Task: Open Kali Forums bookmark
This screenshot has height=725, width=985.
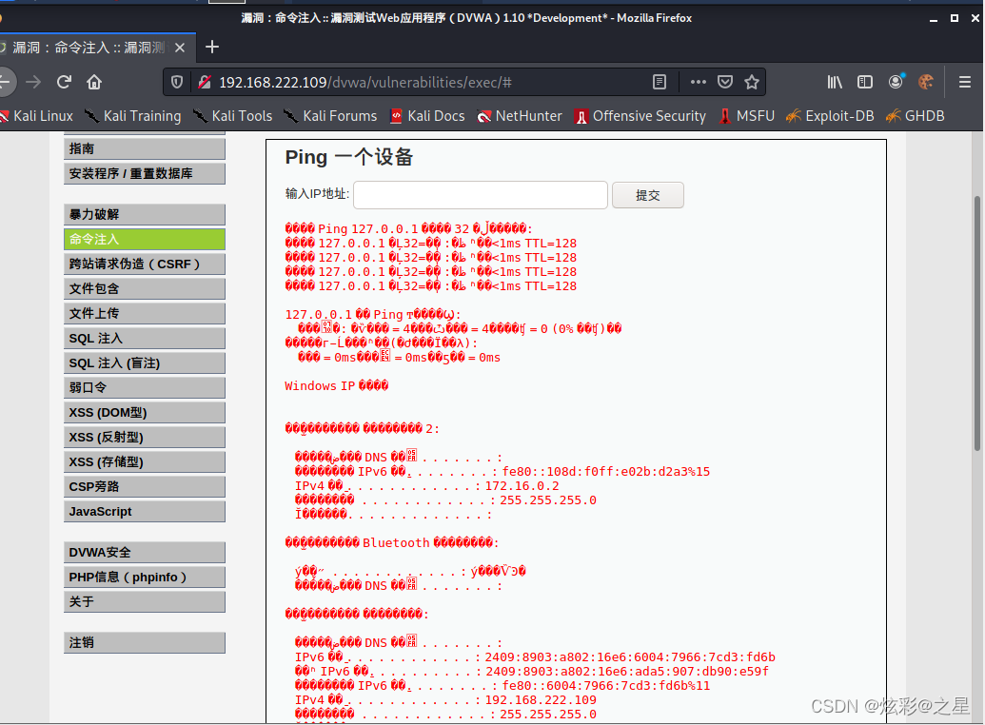Action: pos(330,116)
